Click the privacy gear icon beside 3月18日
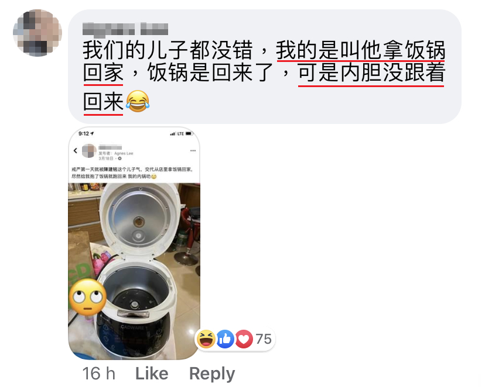This screenshot has width=485, height=387. coord(119,158)
